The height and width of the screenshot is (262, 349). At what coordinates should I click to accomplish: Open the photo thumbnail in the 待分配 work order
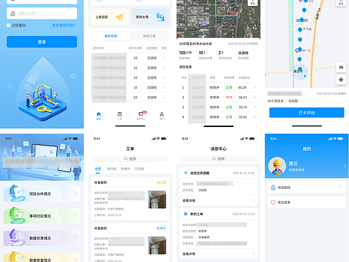(x=157, y=200)
